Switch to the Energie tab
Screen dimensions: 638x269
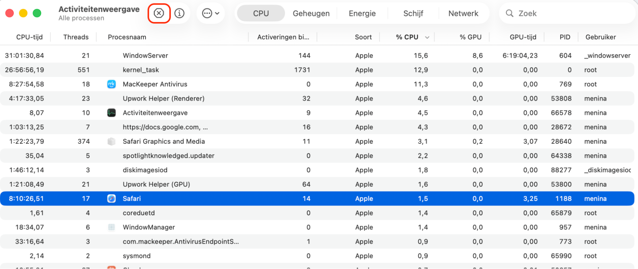point(362,13)
